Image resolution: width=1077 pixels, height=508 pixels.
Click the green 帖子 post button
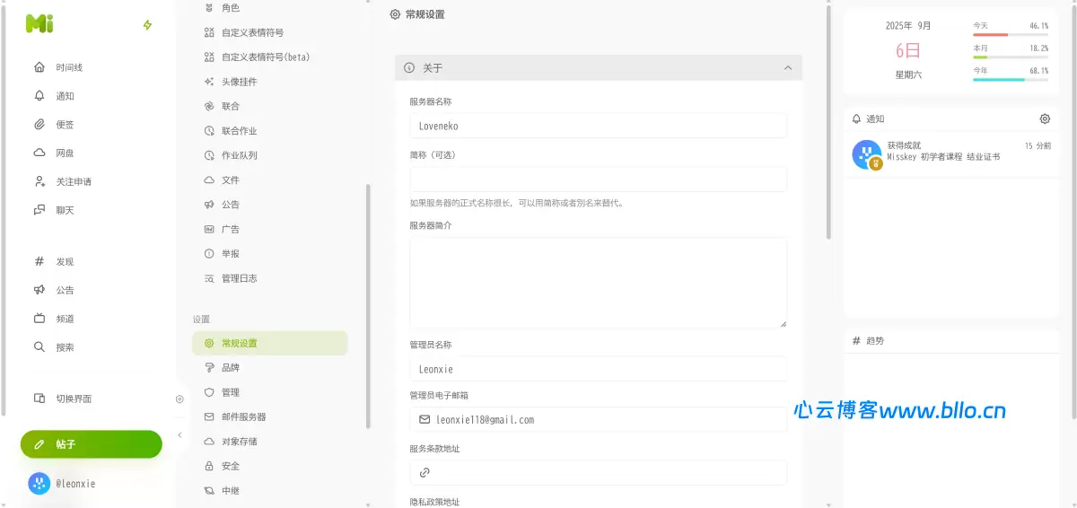[92, 444]
